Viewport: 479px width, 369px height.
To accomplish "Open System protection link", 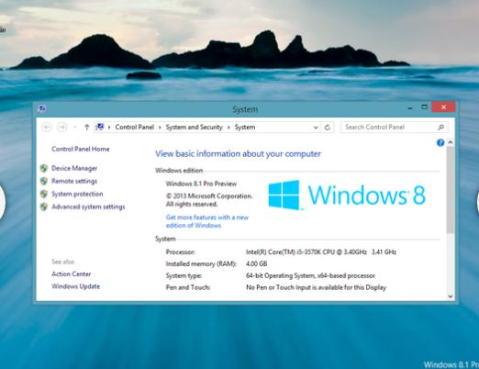I will click(77, 194).
